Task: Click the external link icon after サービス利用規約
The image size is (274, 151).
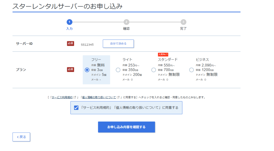Action: click(75, 97)
